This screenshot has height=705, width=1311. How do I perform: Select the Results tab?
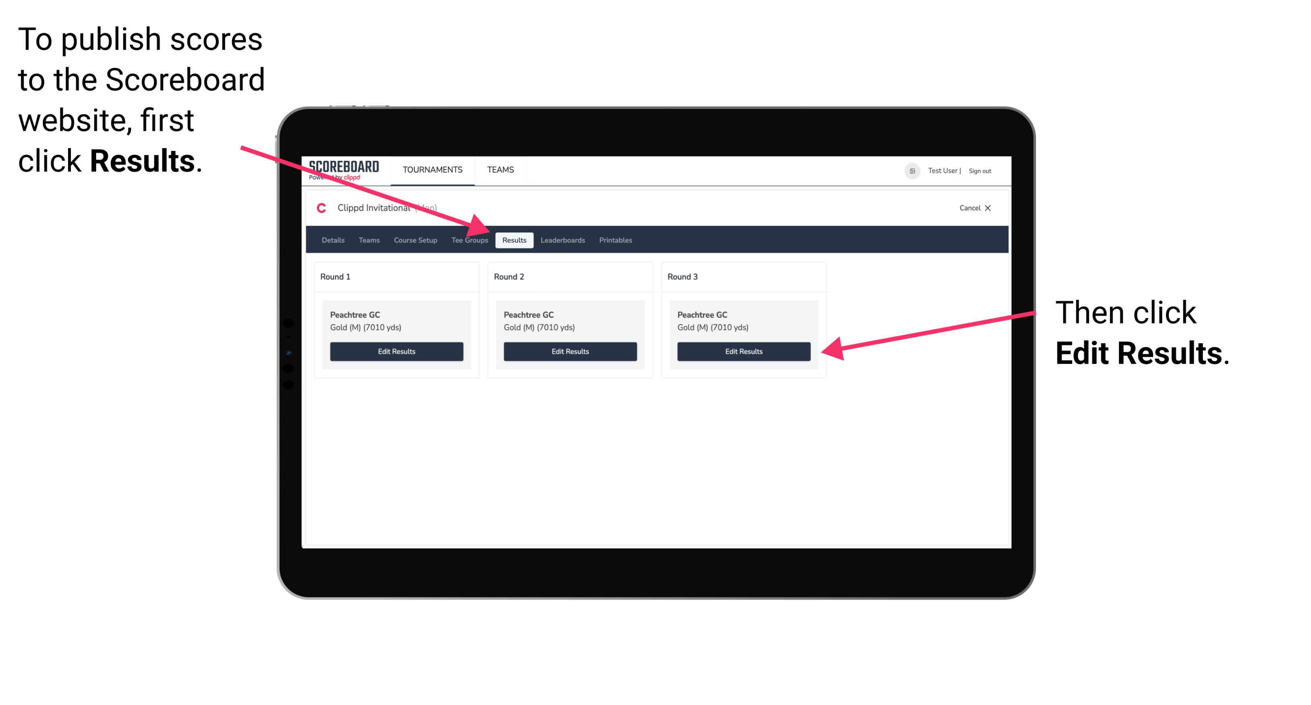coord(513,240)
